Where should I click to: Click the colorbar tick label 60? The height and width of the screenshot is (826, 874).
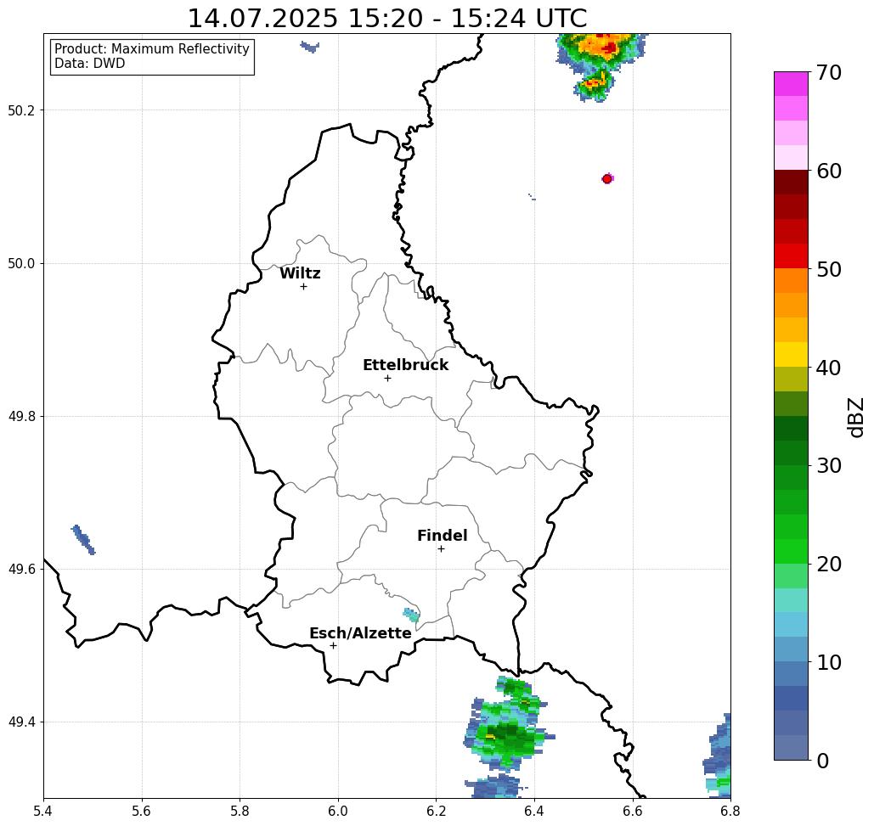[x=828, y=171]
